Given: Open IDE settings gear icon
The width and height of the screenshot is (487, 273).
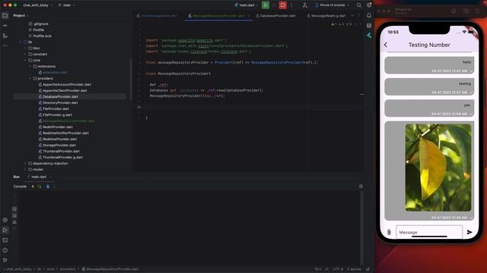Looking at the screenshot, I should pos(368,5).
